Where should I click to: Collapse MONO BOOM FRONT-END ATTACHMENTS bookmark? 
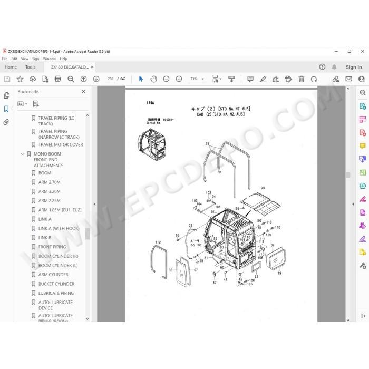(x=23, y=154)
